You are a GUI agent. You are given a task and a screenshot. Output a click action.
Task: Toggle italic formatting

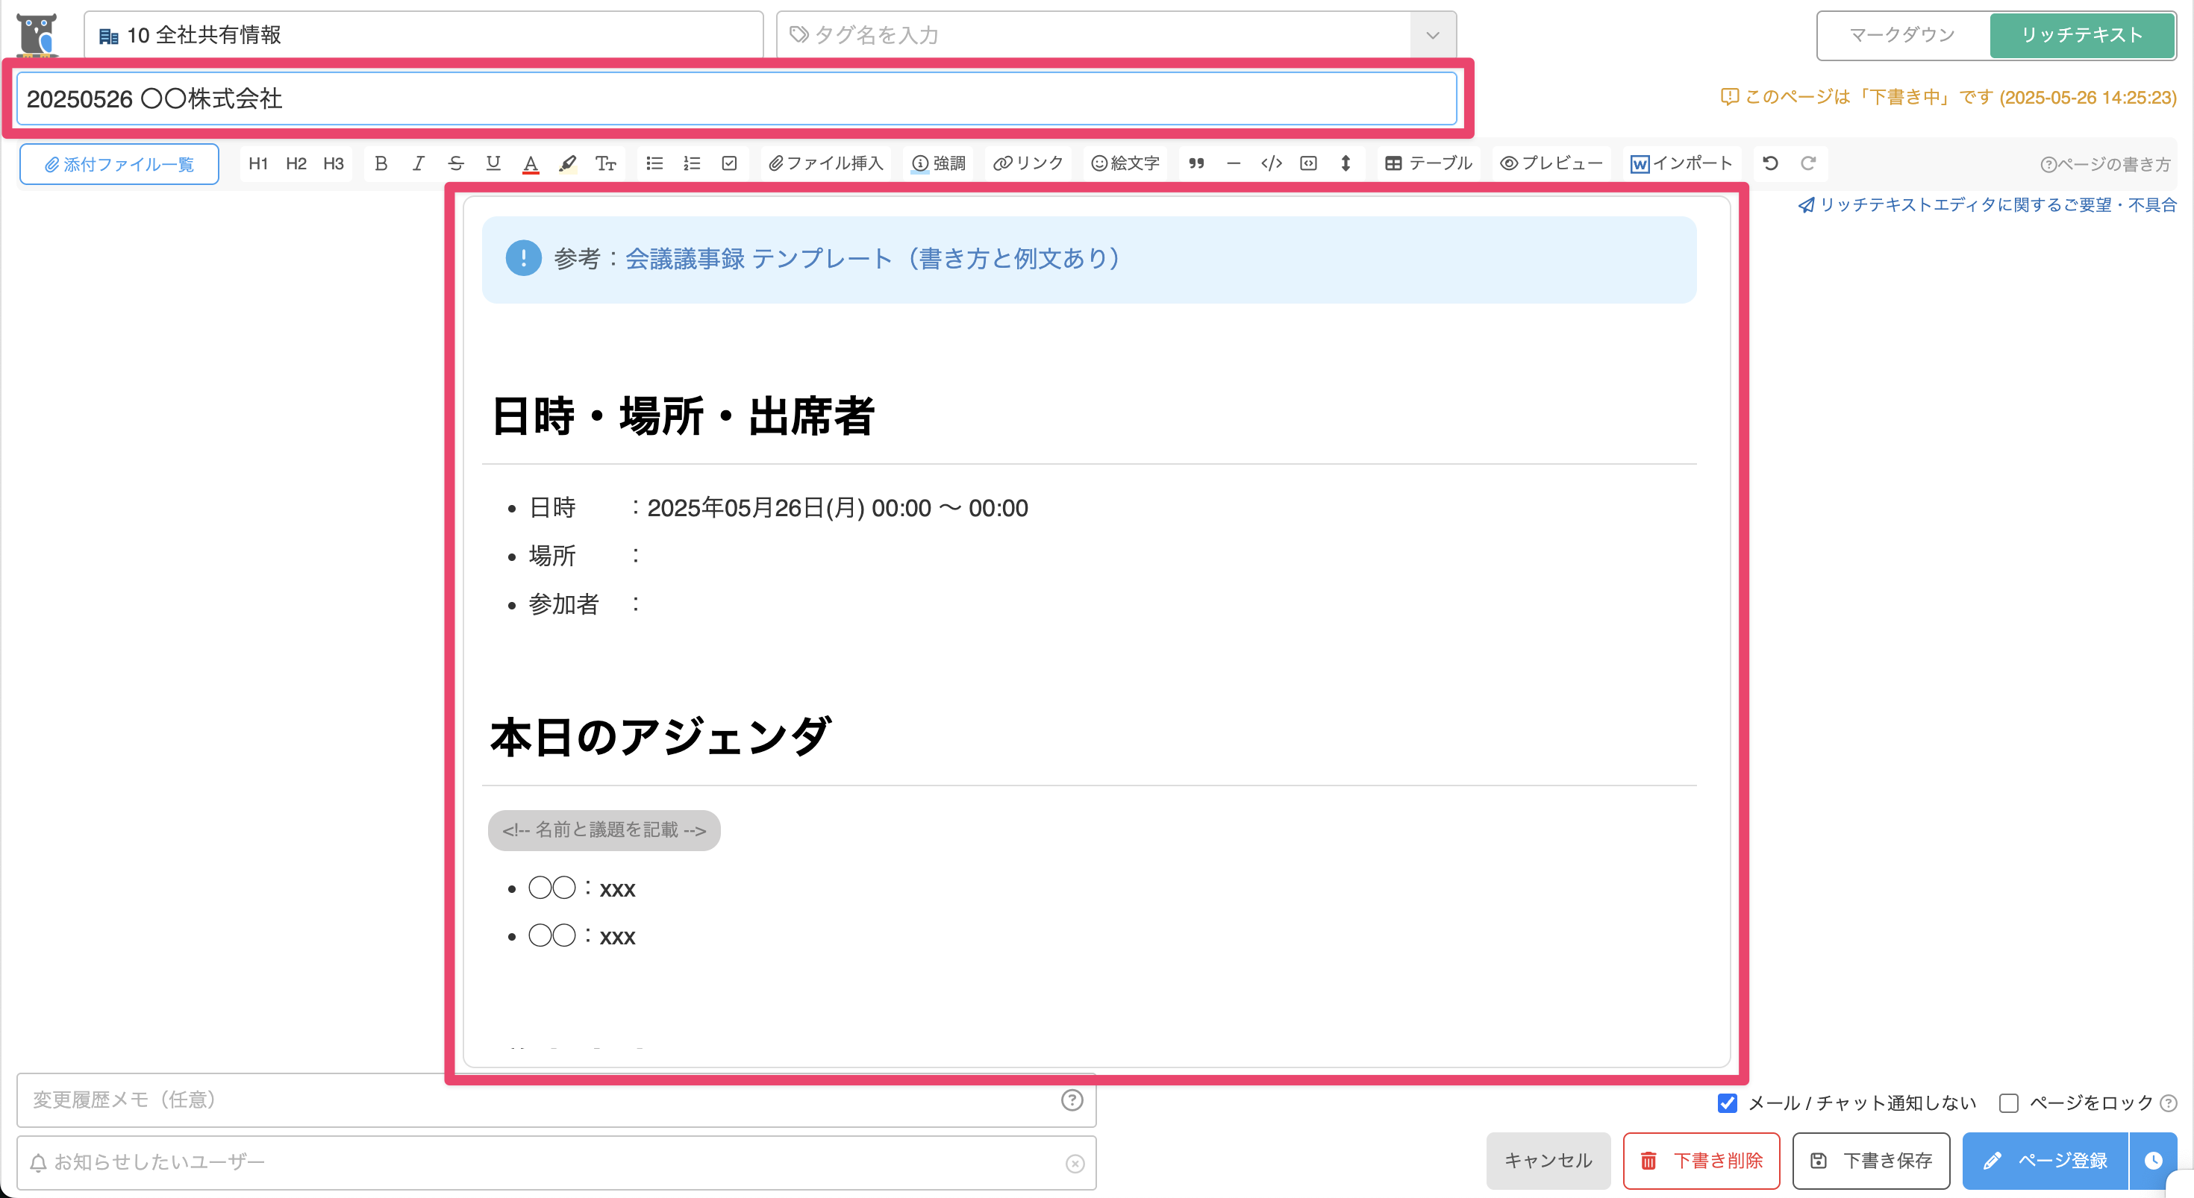(418, 163)
